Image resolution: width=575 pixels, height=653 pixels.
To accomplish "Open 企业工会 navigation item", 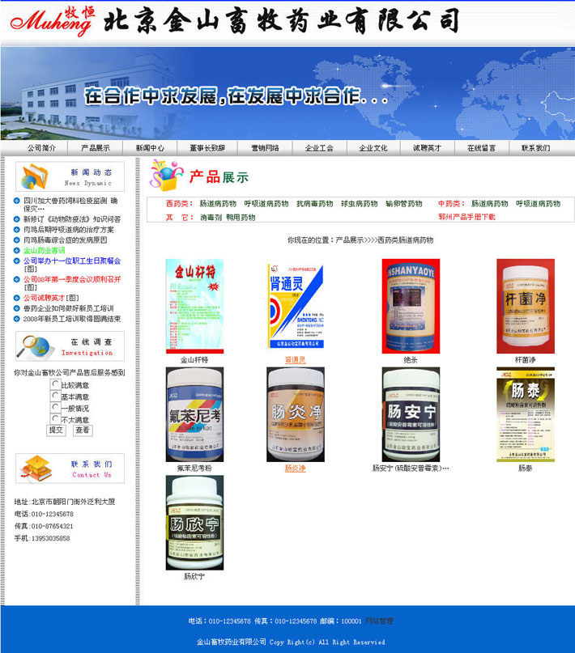I will 319,148.
